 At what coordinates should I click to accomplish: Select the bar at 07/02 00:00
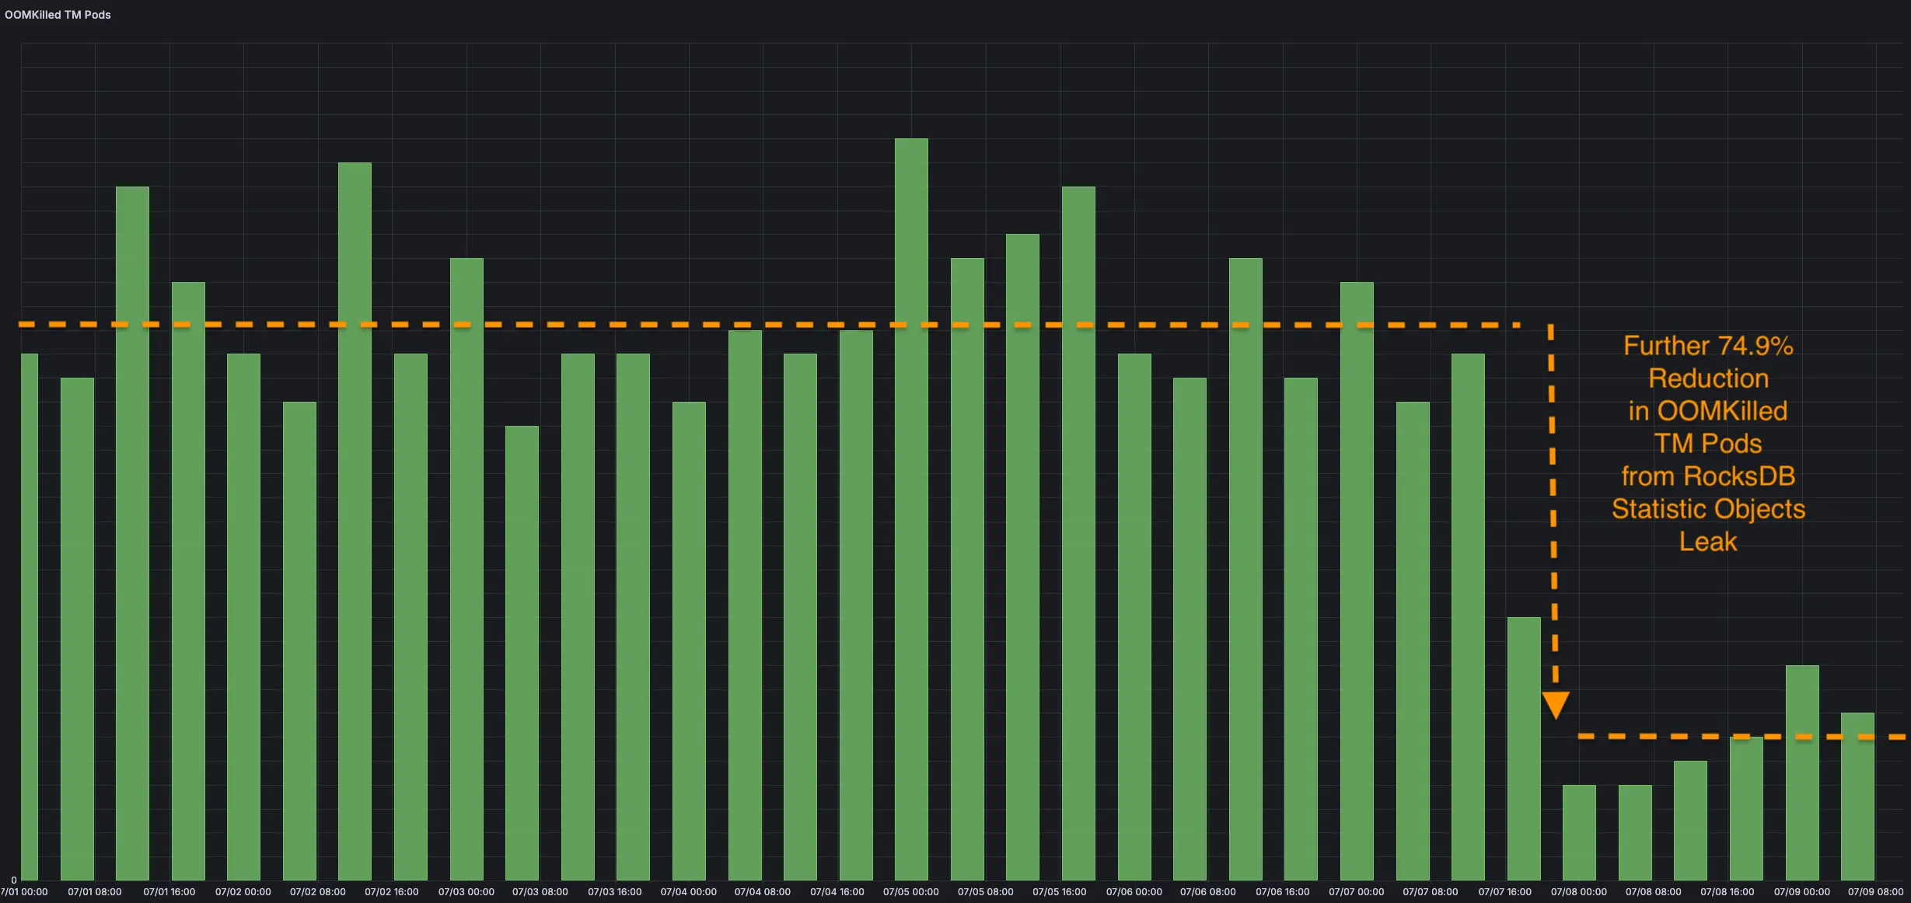click(243, 617)
